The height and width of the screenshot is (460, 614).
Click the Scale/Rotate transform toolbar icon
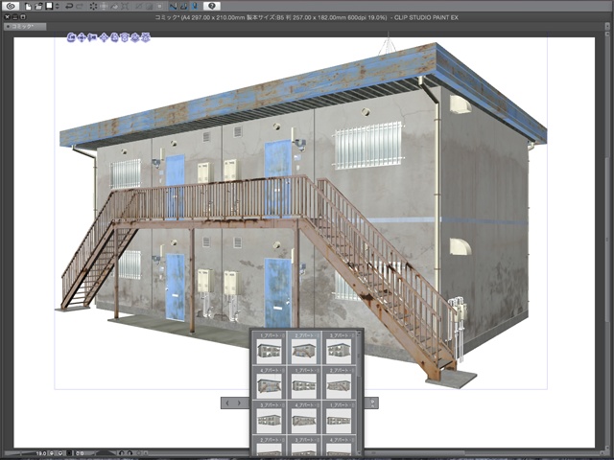pyautogui.click(x=125, y=7)
